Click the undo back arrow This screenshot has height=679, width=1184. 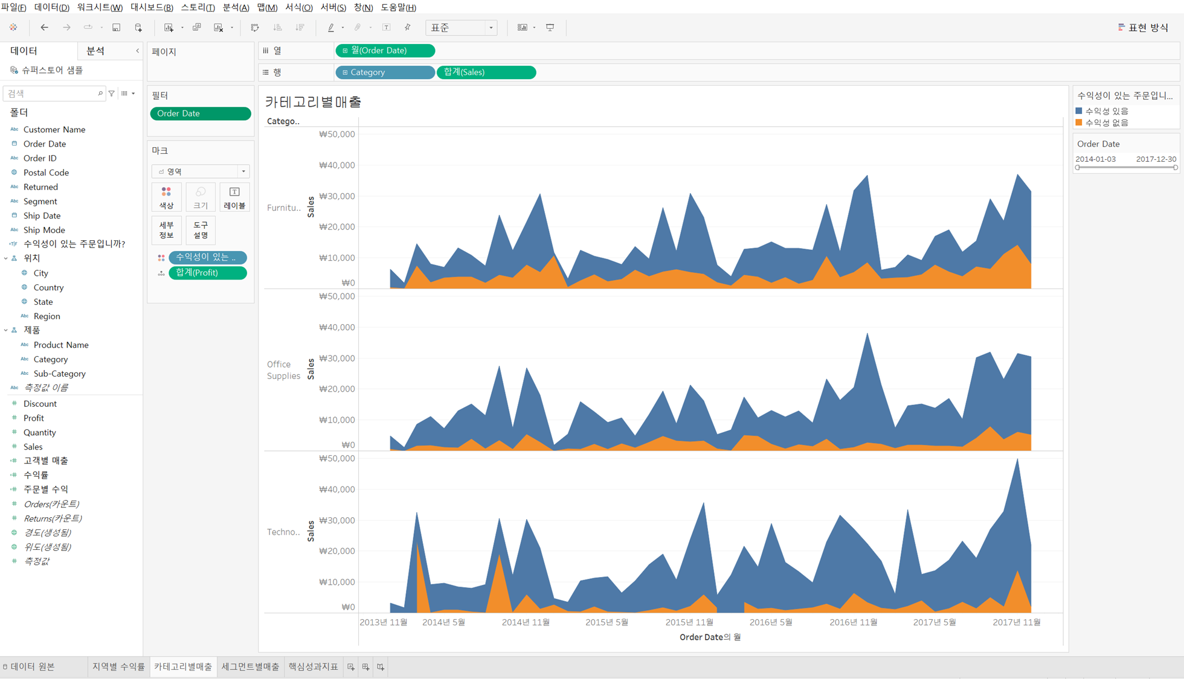click(x=44, y=27)
